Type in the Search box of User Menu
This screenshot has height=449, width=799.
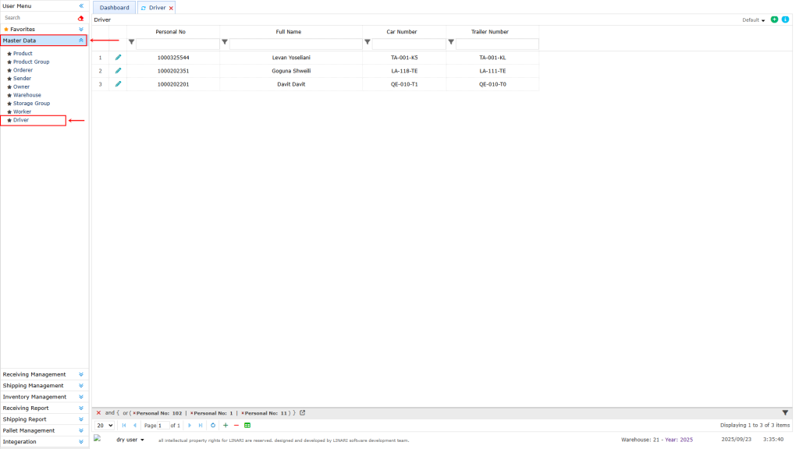pyautogui.click(x=39, y=17)
